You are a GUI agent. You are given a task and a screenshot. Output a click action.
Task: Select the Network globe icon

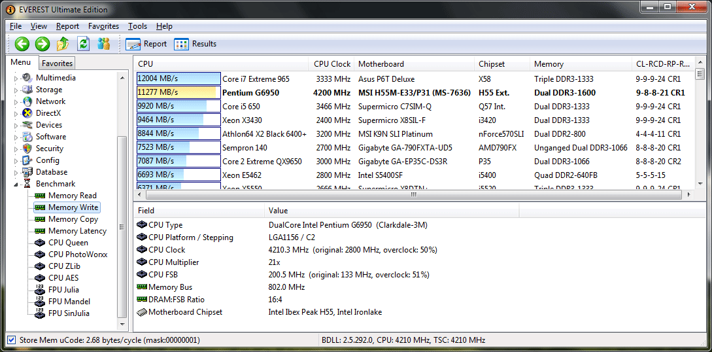tap(27, 101)
